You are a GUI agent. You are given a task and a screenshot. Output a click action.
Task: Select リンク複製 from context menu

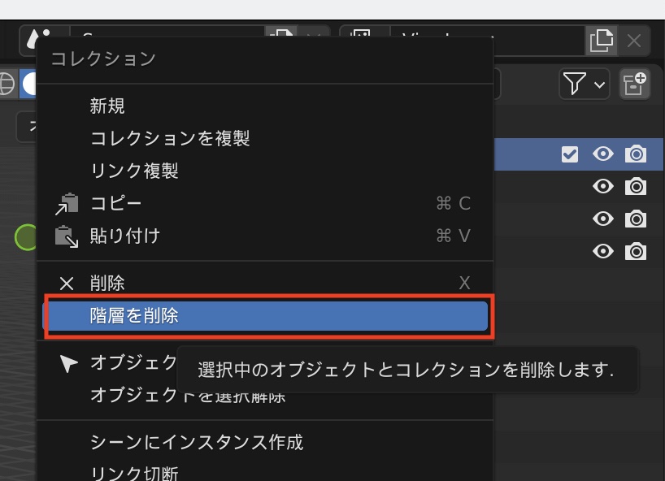(134, 171)
